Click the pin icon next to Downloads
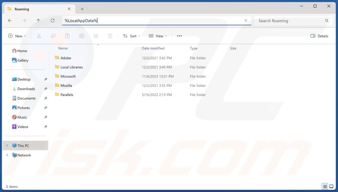This screenshot has width=338, height=192. pyautogui.click(x=46, y=89)
